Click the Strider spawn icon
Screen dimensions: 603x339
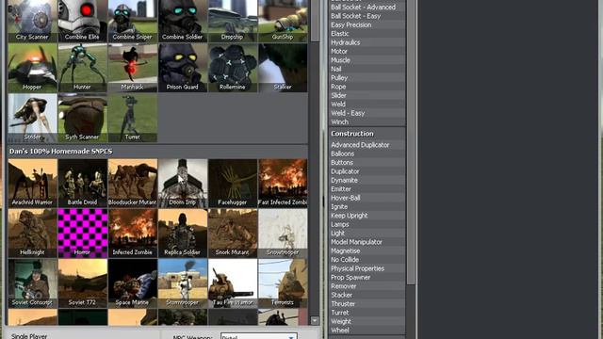32,118
